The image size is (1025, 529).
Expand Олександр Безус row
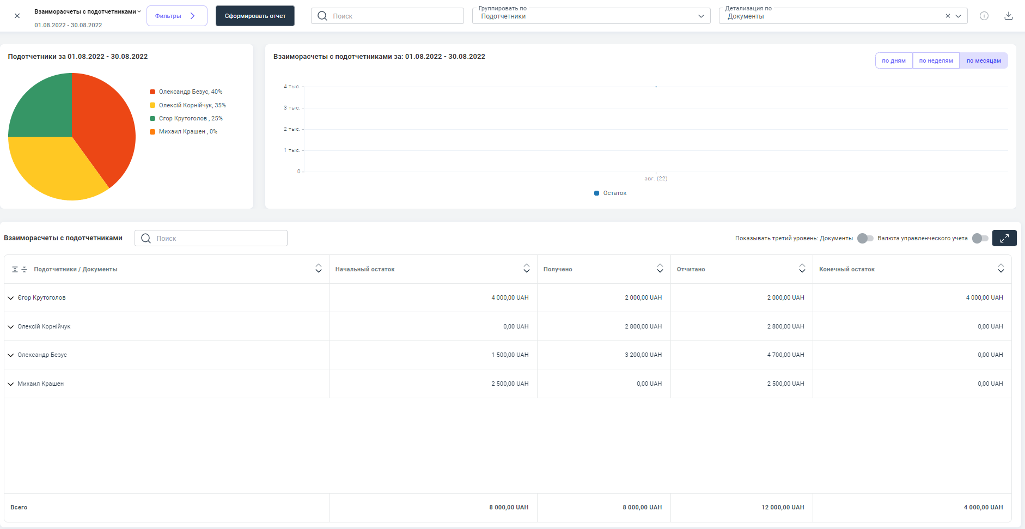(11, 355)
